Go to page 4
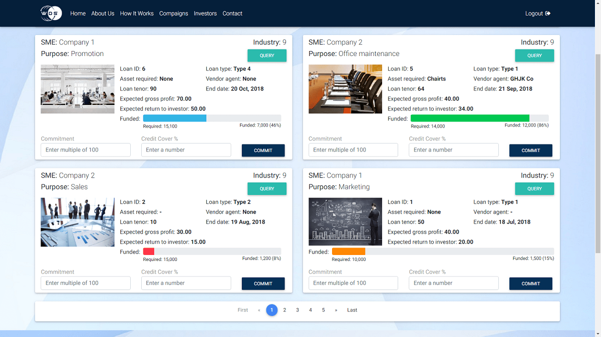601x337 pixels. pos(311,310)
